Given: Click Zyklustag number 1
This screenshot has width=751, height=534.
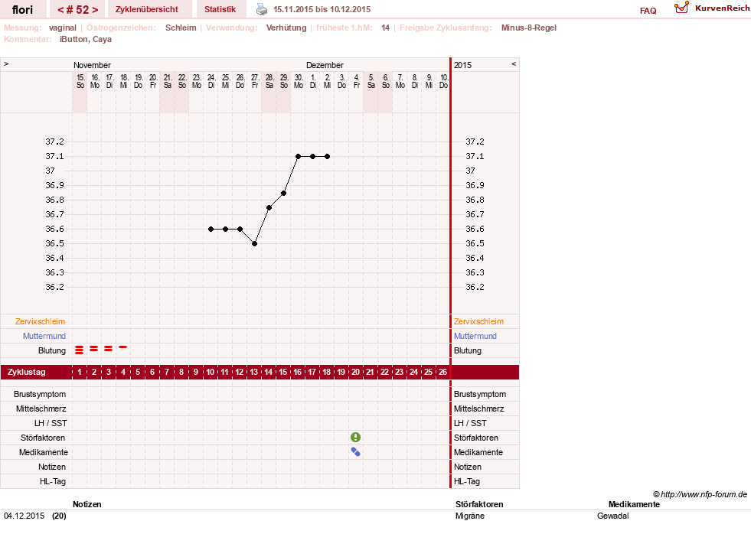Looking at the screenshot, I should click(80, 372).
